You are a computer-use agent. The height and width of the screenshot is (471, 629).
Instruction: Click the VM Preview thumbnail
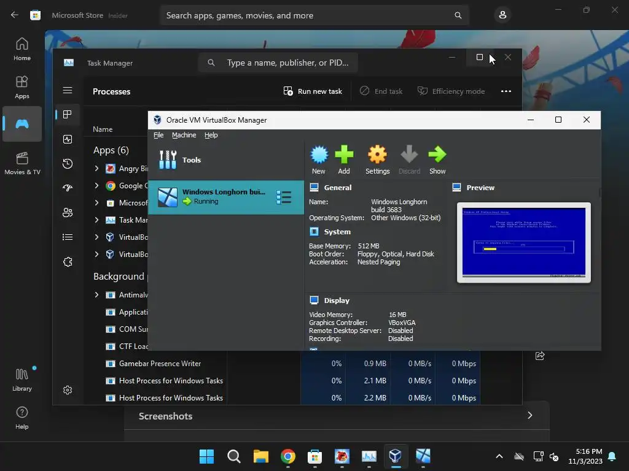pos(524,242)
